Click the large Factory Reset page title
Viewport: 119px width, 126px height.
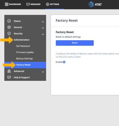(67, 20)
